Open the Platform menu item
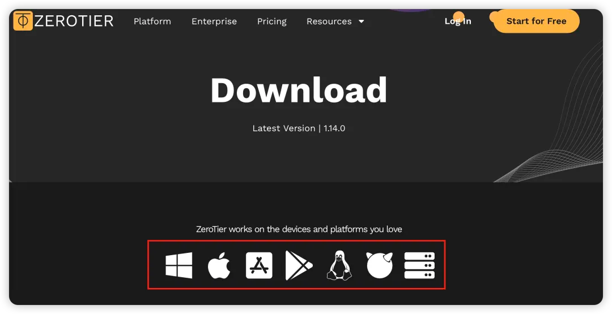The image size is (612, 314). coord(152,21)
